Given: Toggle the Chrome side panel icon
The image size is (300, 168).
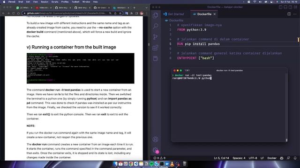Looking at the screenshot, I should tap(136, 13).
